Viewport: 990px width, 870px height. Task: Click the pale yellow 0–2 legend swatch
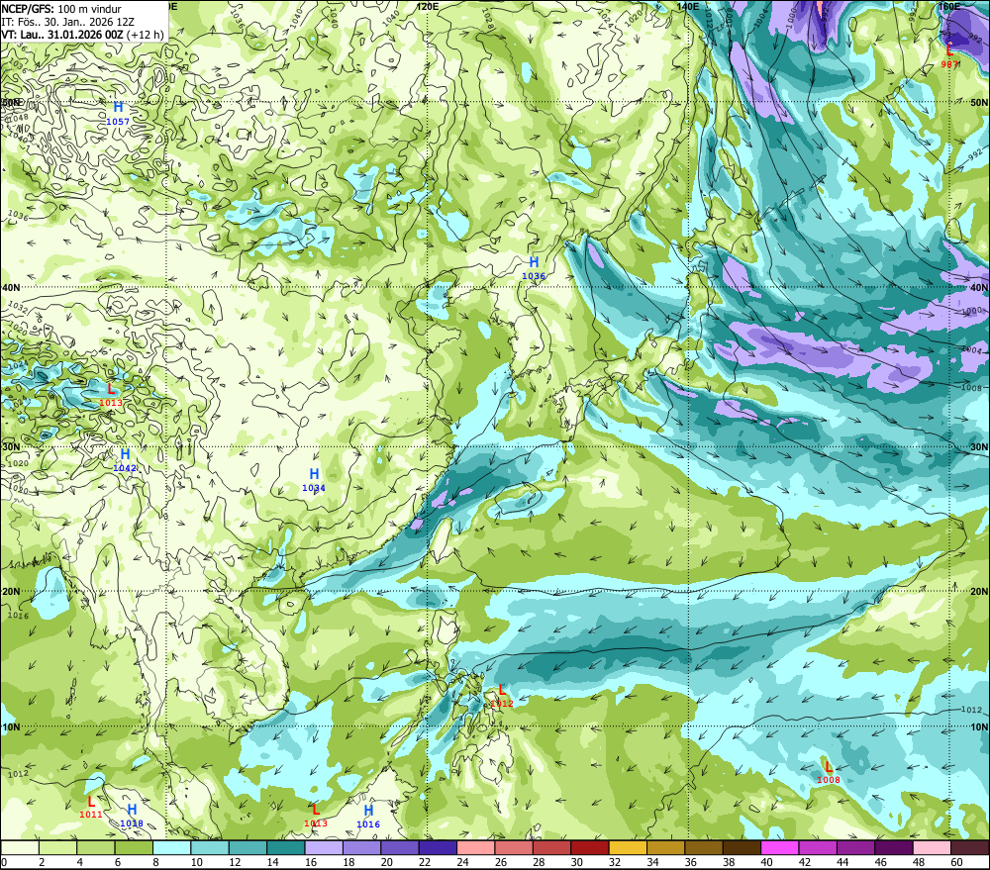tap(20, 848)
